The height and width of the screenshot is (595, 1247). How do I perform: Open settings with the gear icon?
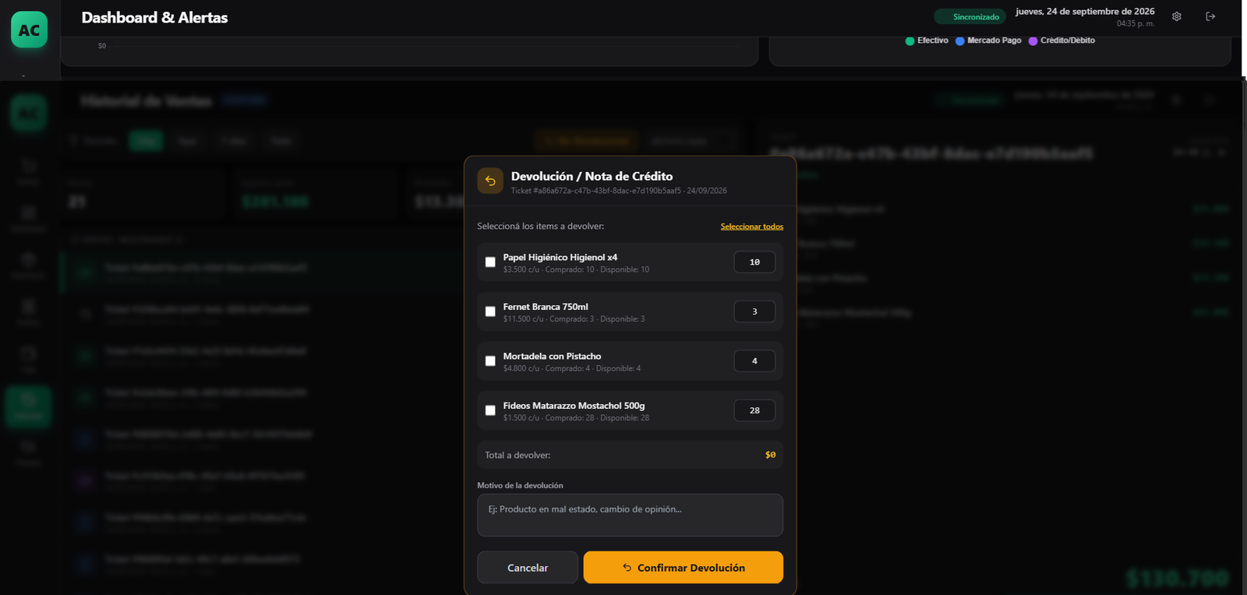tap(1177, 16)
